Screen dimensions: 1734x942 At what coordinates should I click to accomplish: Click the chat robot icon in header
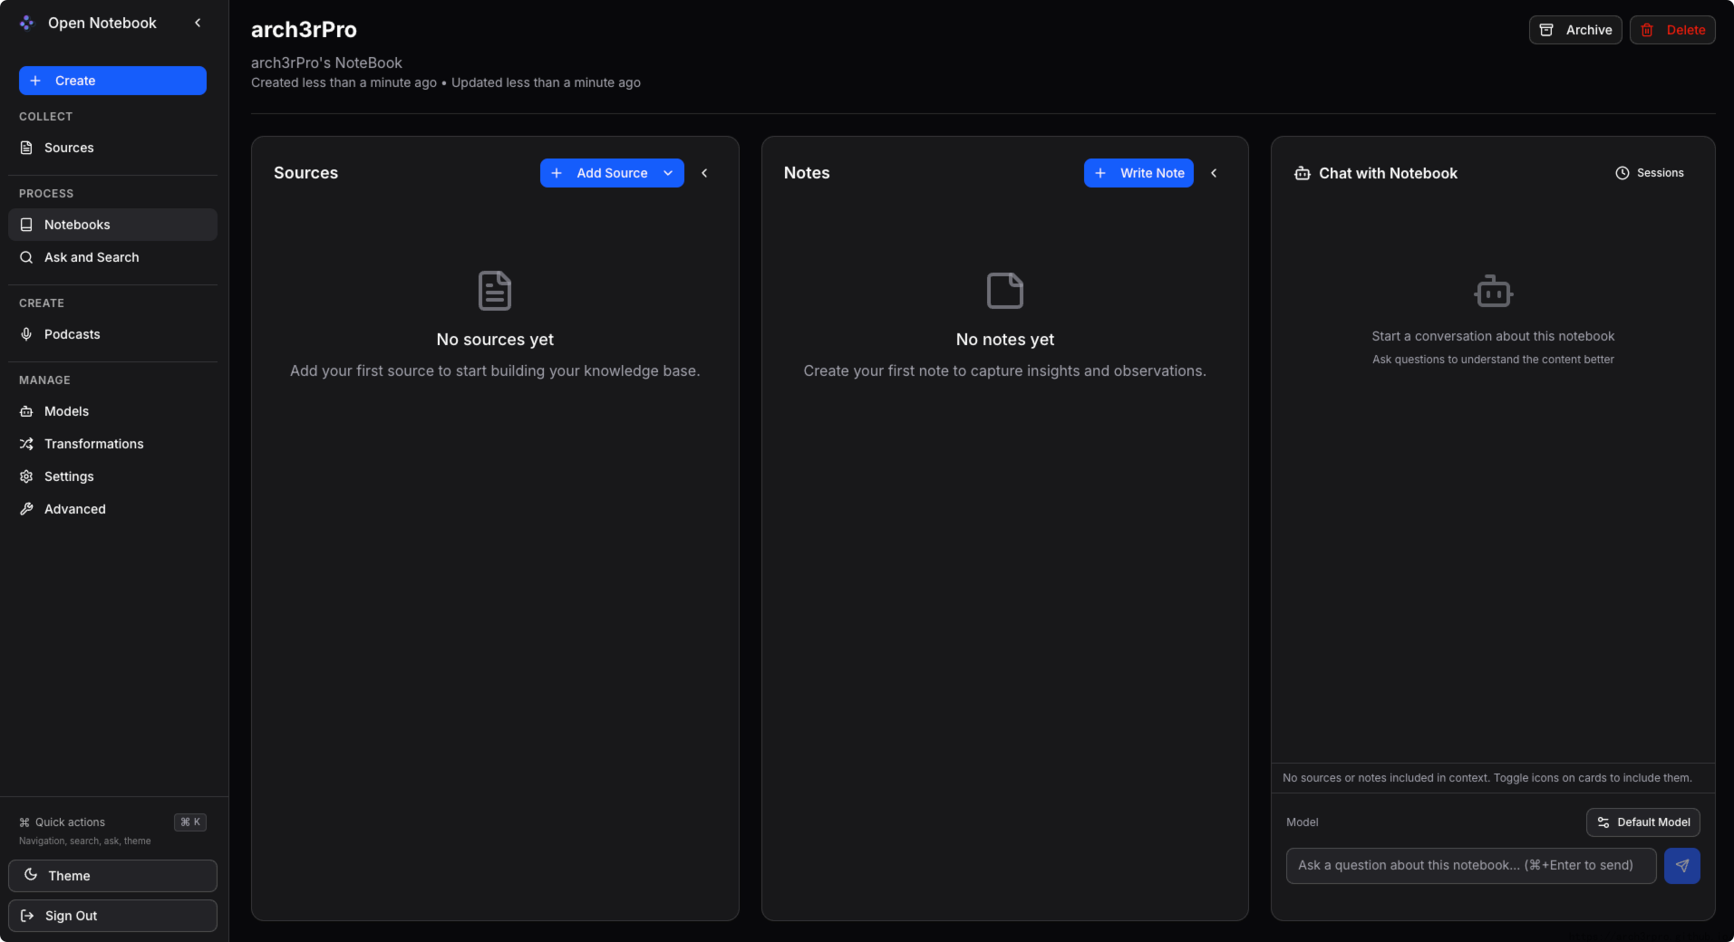(1302, 173)
